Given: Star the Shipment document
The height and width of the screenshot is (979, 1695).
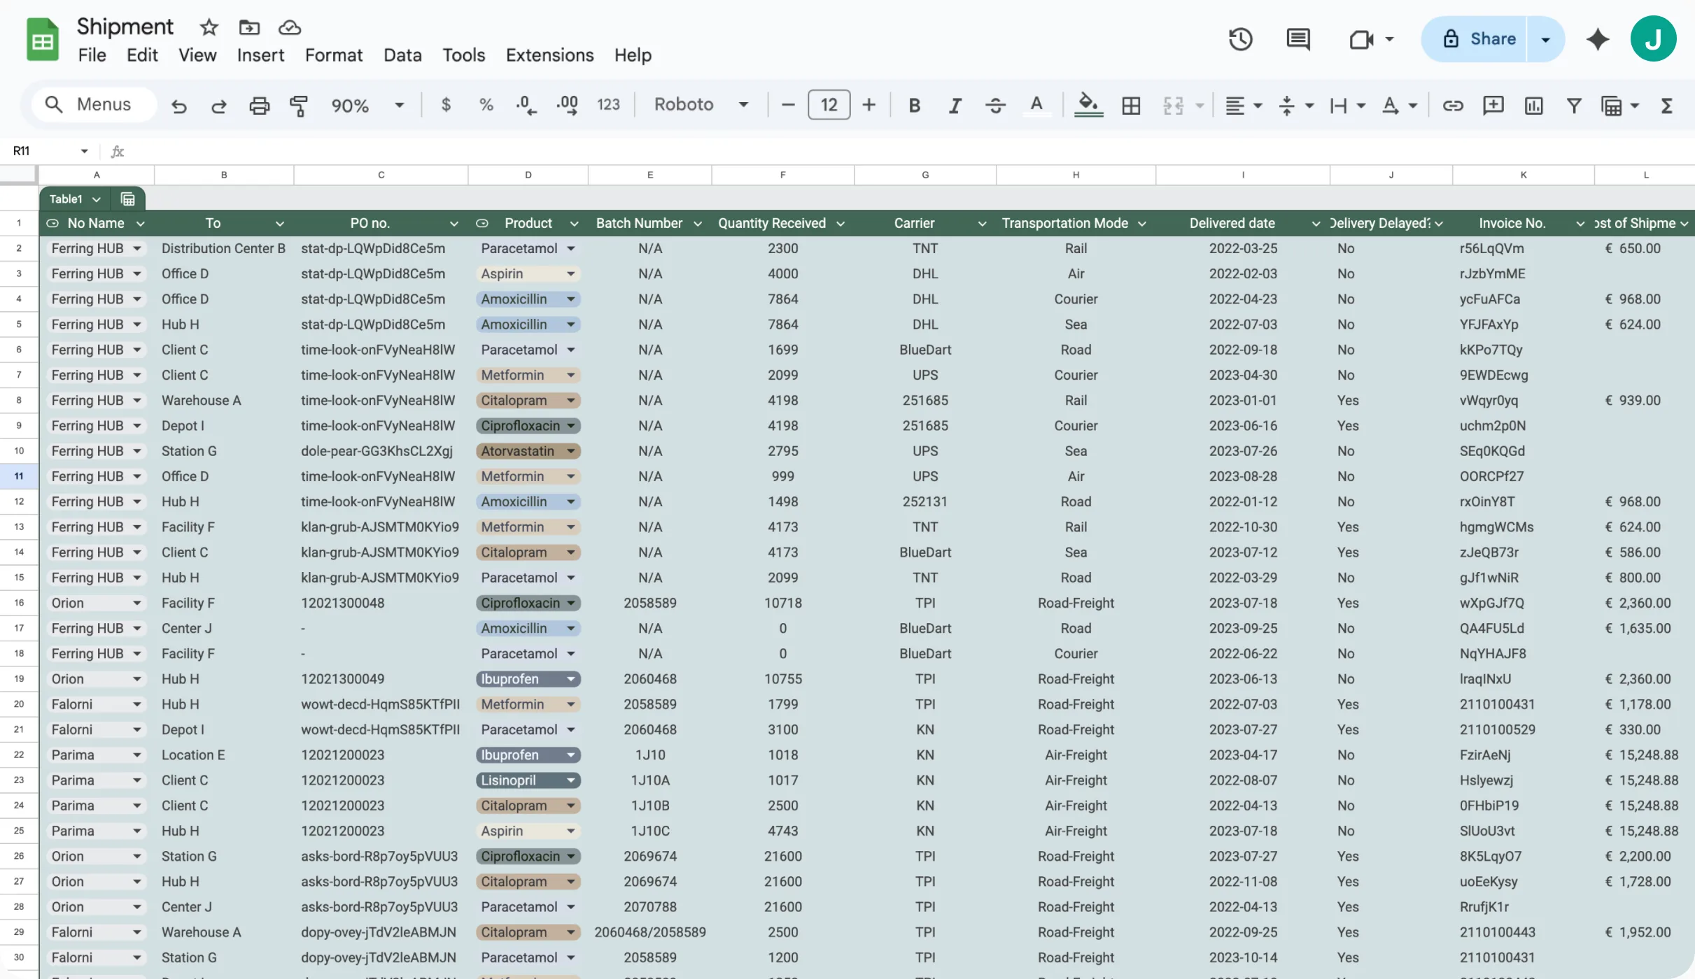Looking at the screenshot, I should click(x=209, y=27).
